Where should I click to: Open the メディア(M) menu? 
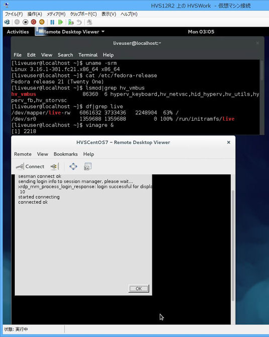coord(56,14)
